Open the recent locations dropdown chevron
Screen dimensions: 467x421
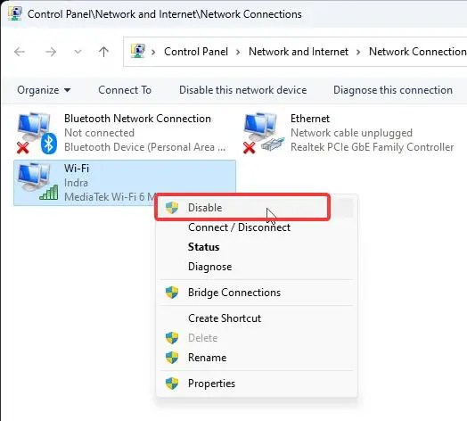(x=78, y=52)
